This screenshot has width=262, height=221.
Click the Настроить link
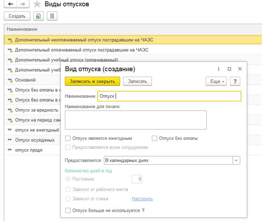click(x=142, y=199)
